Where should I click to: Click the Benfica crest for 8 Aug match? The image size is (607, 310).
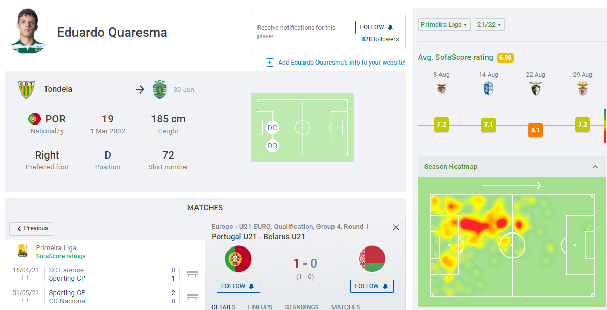point(441,89)
